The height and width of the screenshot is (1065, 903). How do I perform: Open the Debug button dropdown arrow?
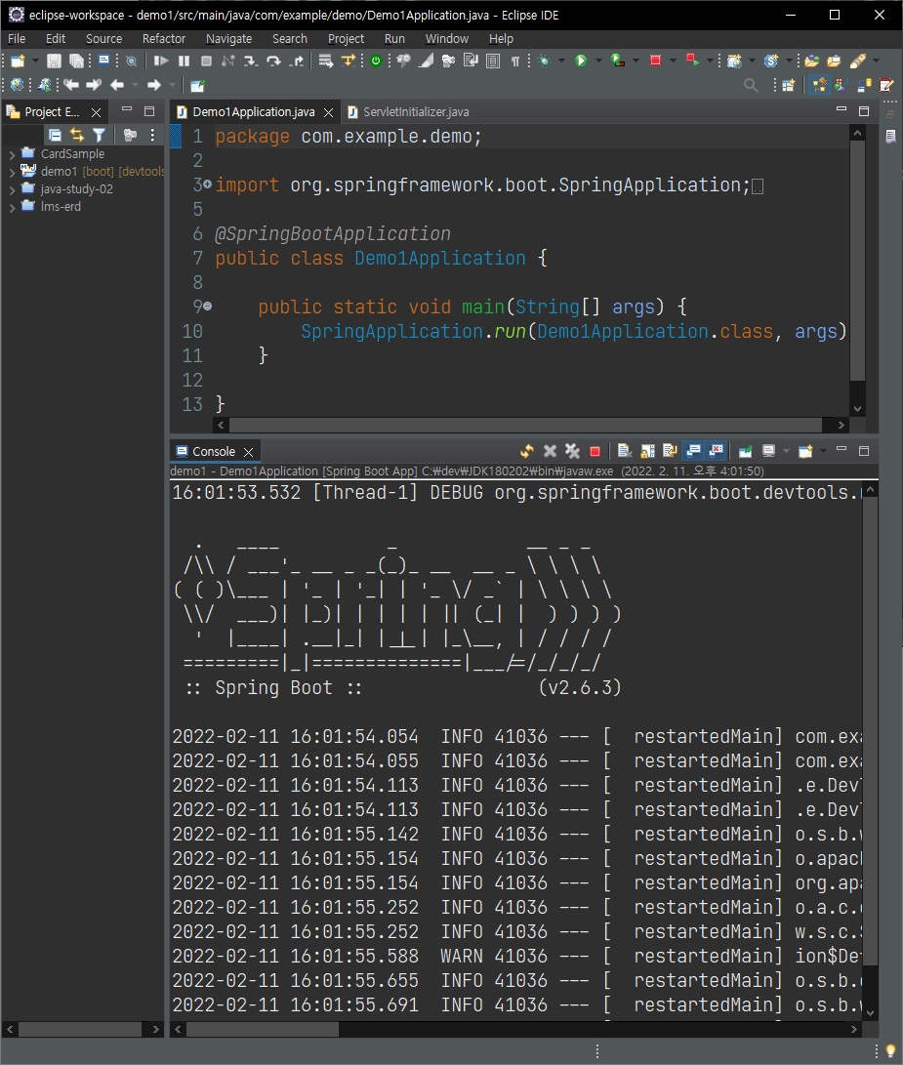coord(561,61)
